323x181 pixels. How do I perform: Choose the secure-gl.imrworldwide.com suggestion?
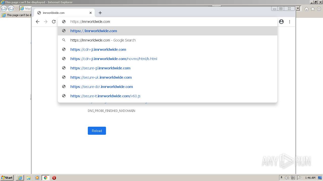pyautogui.click(x=168, y=68)
